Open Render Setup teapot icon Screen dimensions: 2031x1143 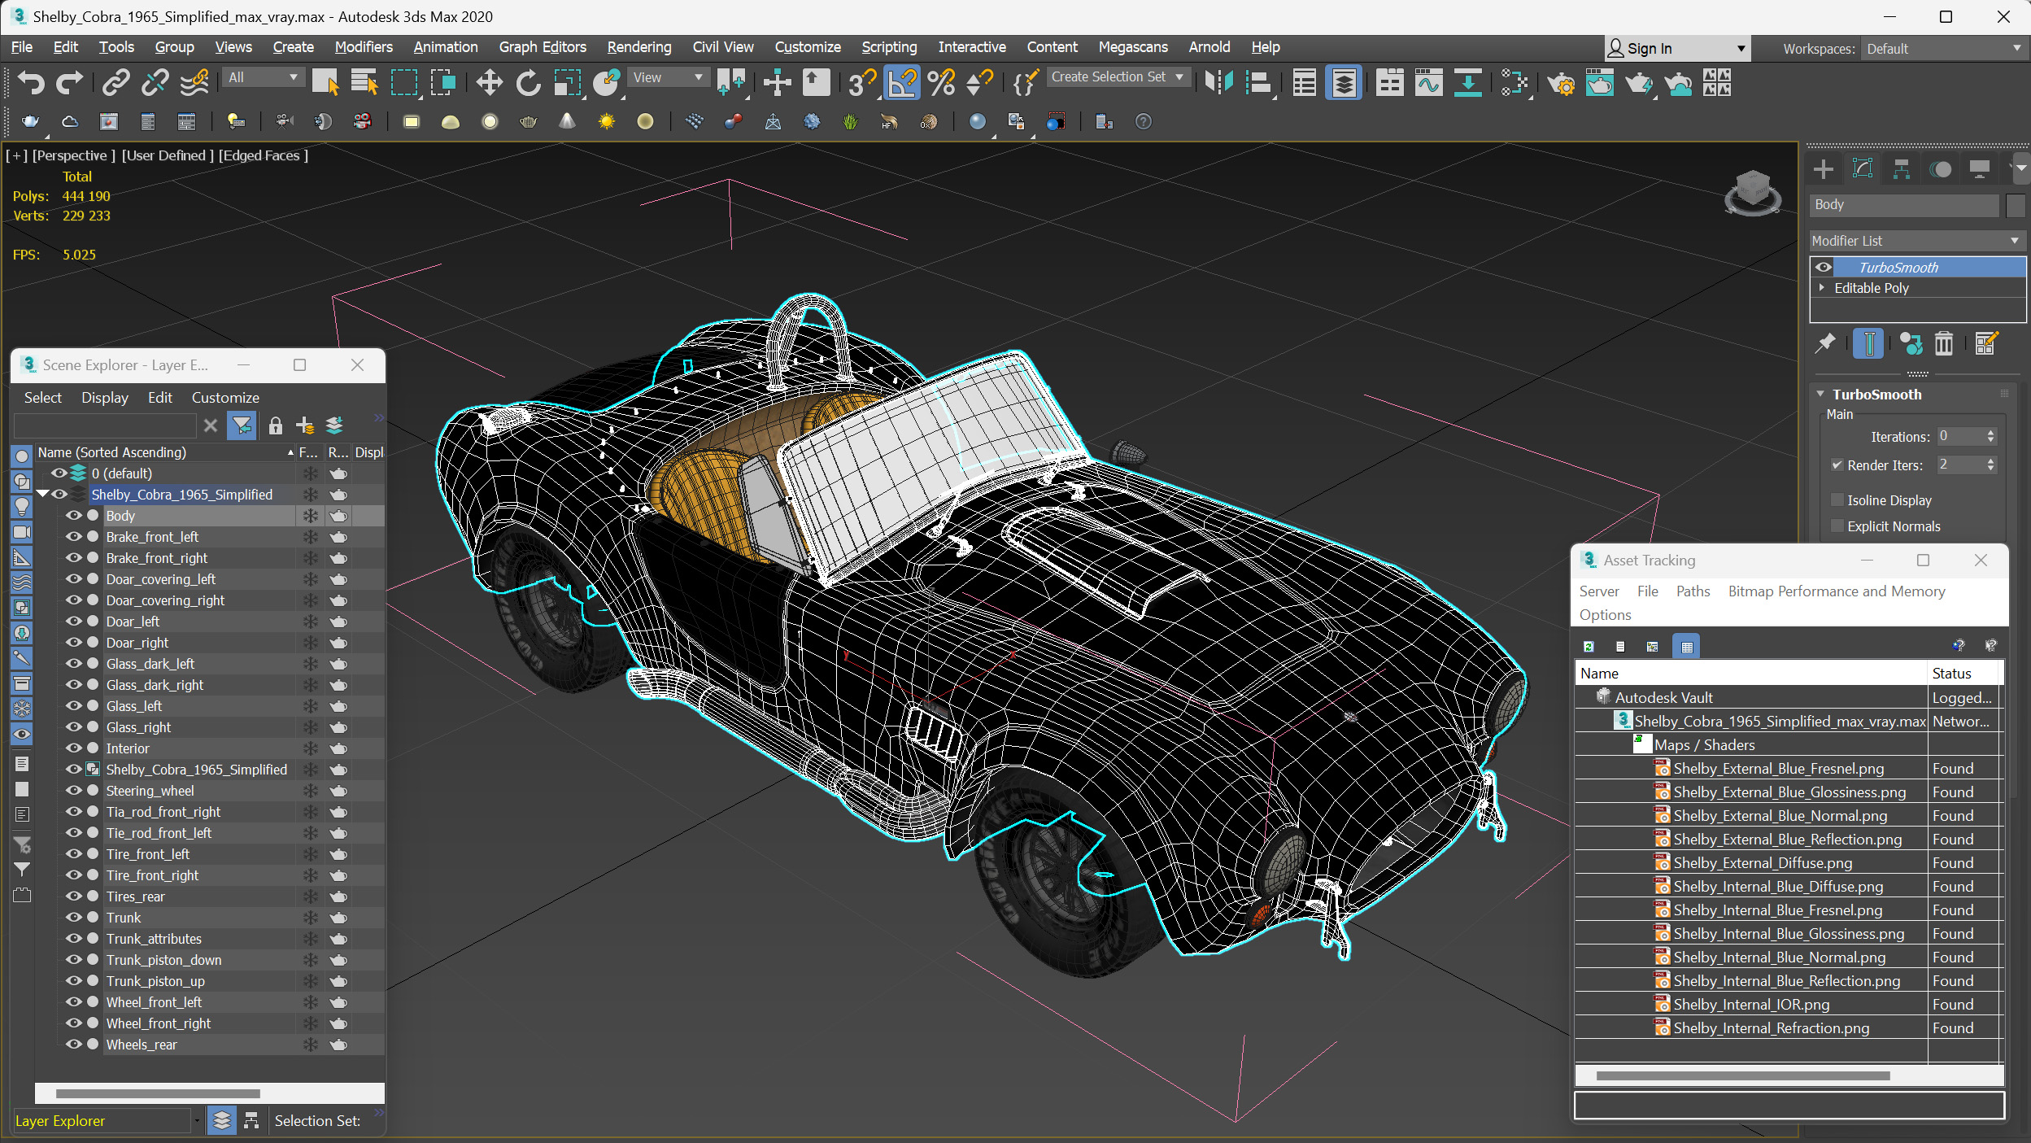[1560, 82]
